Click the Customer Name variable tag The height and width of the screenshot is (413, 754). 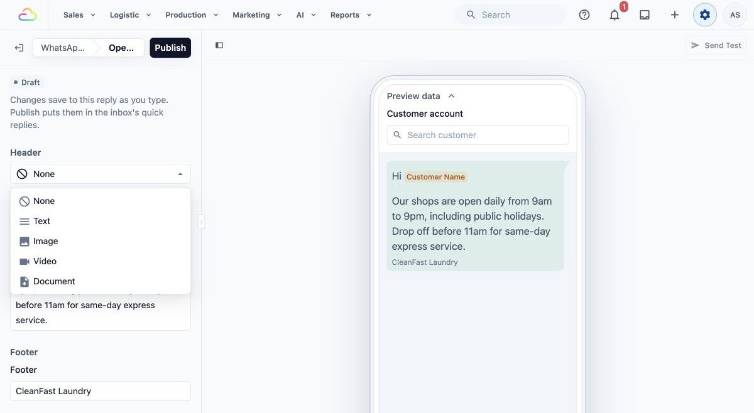point(435,177)
